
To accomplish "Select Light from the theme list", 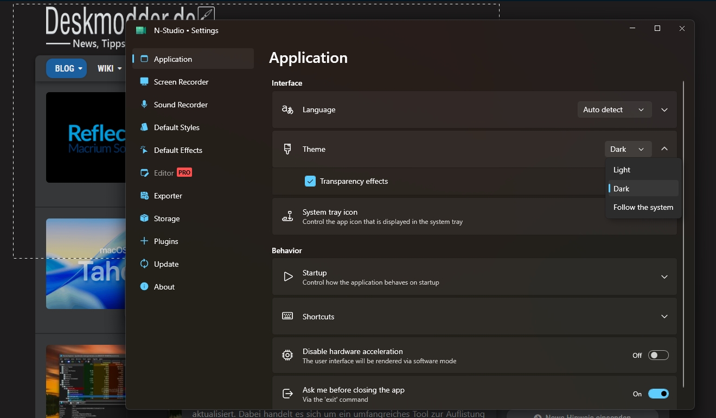I will (622, 170).
